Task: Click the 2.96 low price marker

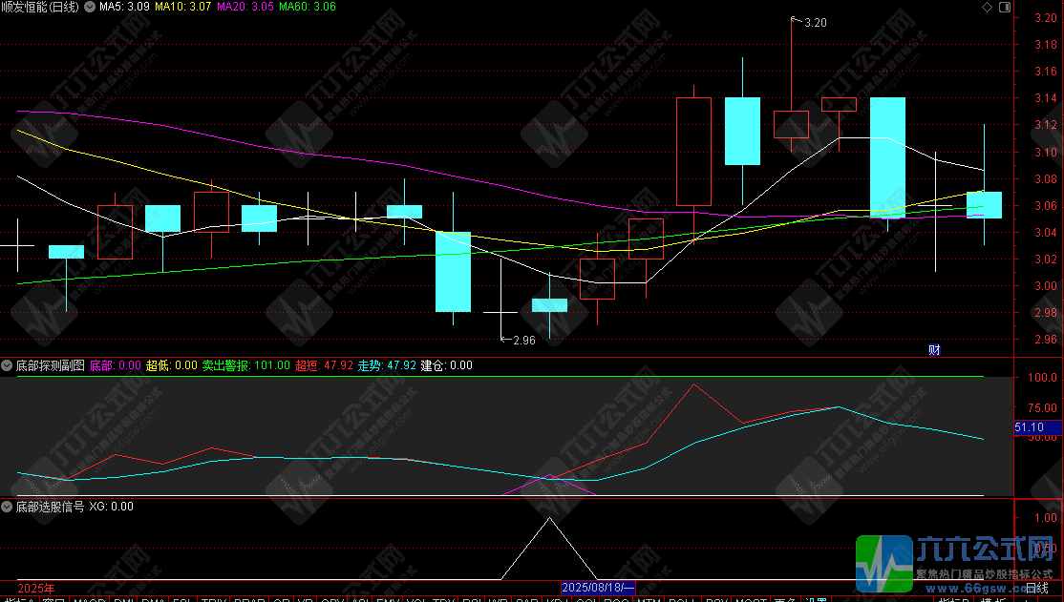Action: pos(521,340)
